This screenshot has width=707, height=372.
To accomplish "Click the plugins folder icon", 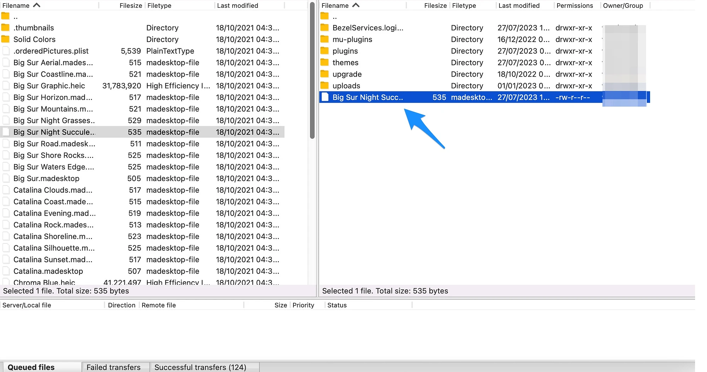I will point(325,51).
